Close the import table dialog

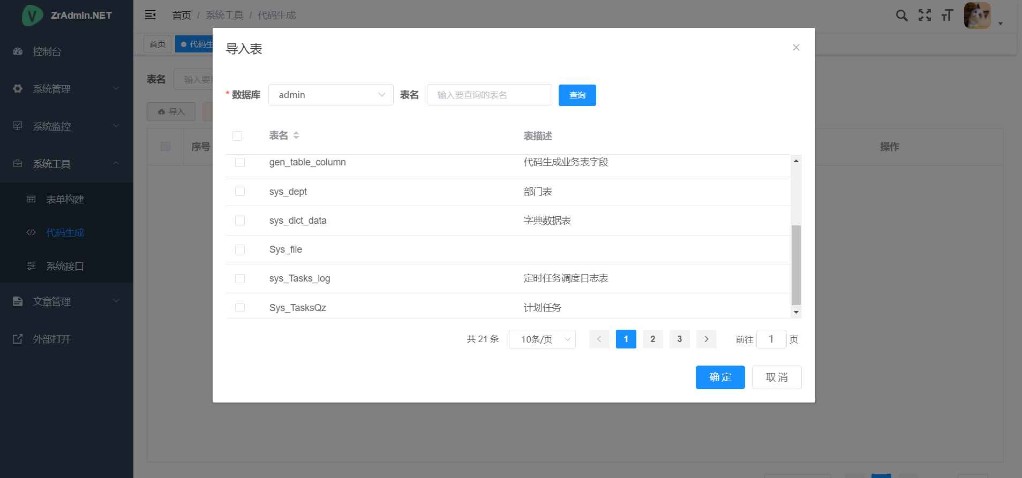(796, 48)
